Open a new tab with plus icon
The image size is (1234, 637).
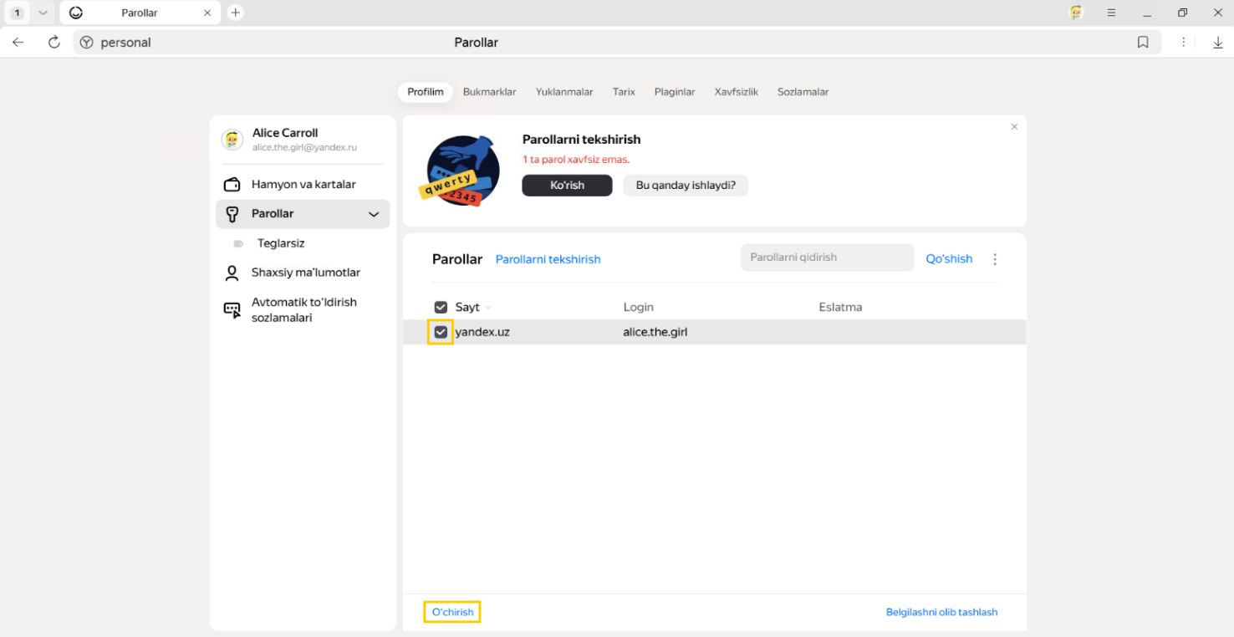point(236,13)
